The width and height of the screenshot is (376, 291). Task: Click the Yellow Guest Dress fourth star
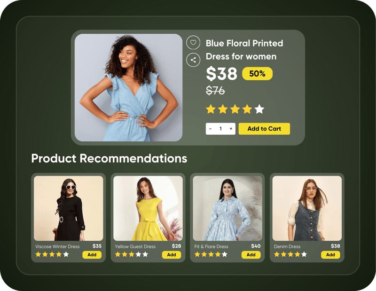coord(138,254)
